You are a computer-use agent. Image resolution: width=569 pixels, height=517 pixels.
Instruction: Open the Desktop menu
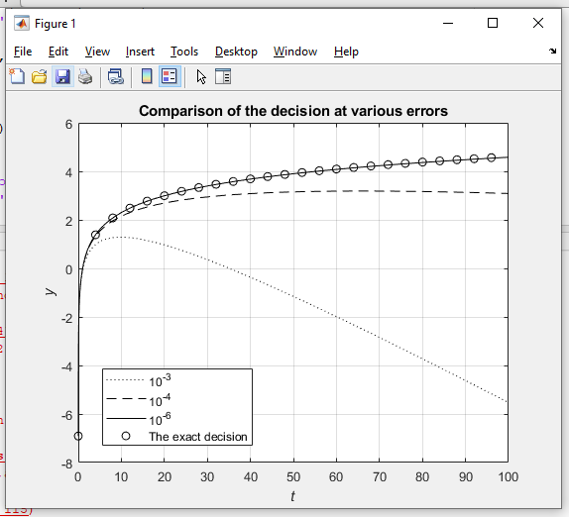[236, 52]
